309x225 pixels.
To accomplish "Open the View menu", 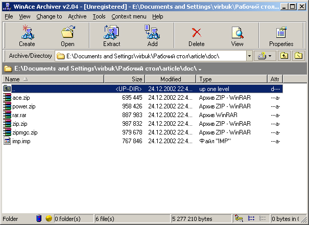I will tap(25, 16).
